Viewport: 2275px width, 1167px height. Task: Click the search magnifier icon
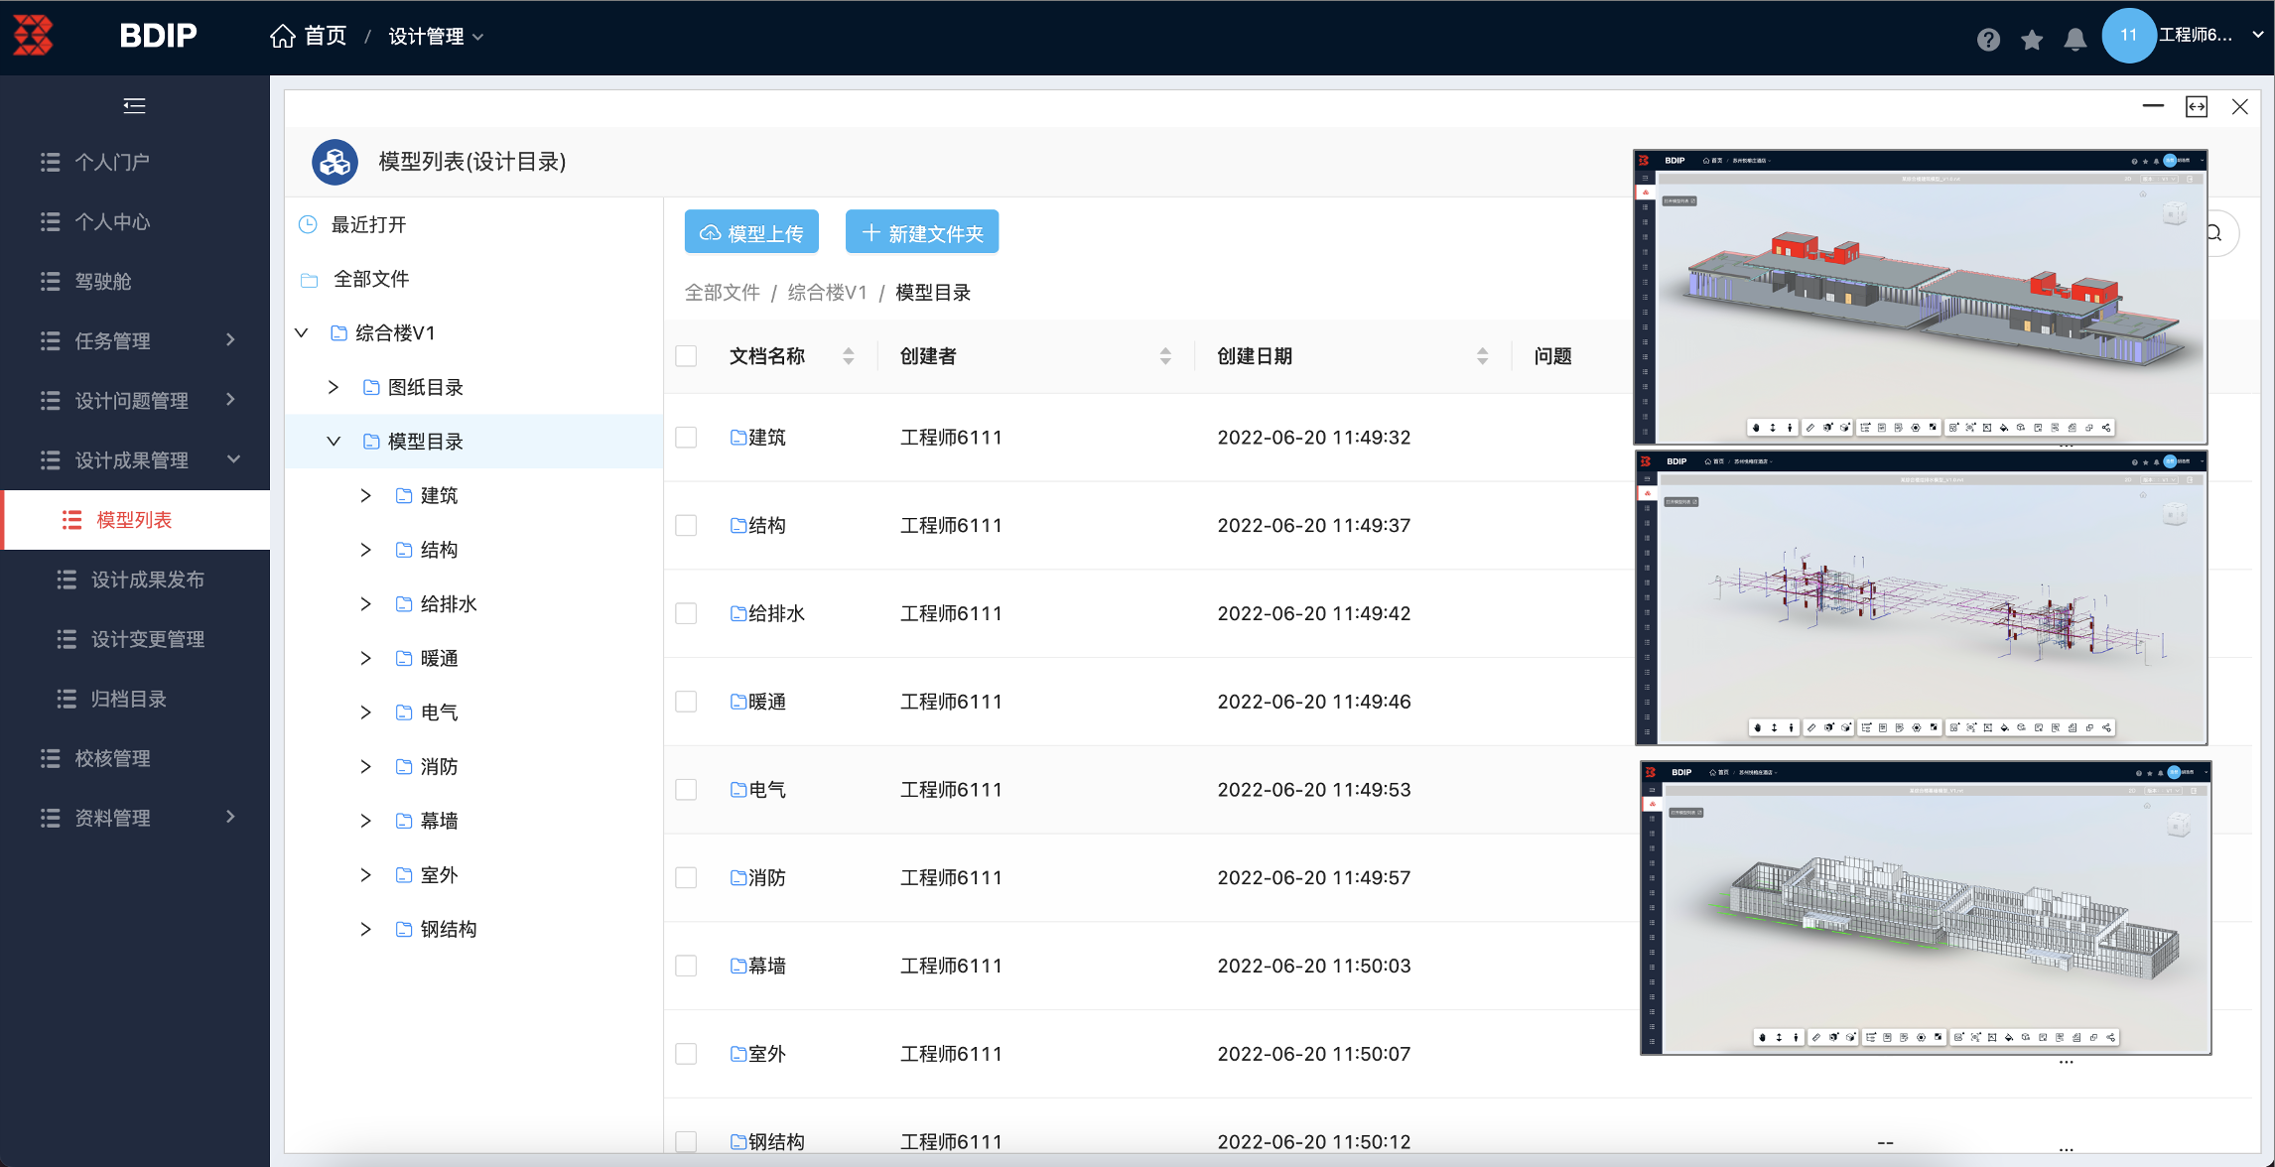[x=2216, y=233]
